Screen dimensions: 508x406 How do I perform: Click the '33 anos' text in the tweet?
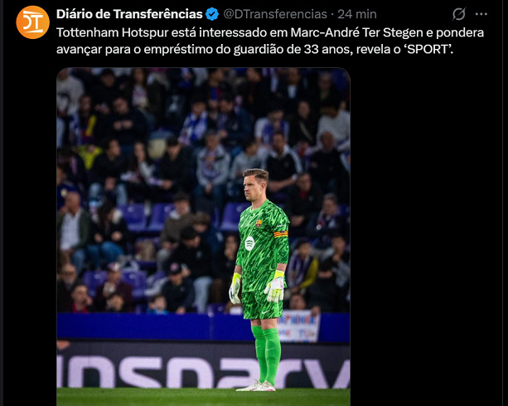pos(327,49)
